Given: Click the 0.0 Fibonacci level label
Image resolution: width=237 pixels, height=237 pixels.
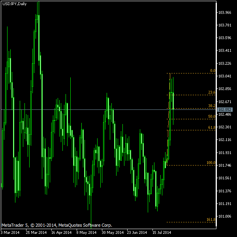Looking at the screenshot, I should pyautogui.click(x=213, y=71).
